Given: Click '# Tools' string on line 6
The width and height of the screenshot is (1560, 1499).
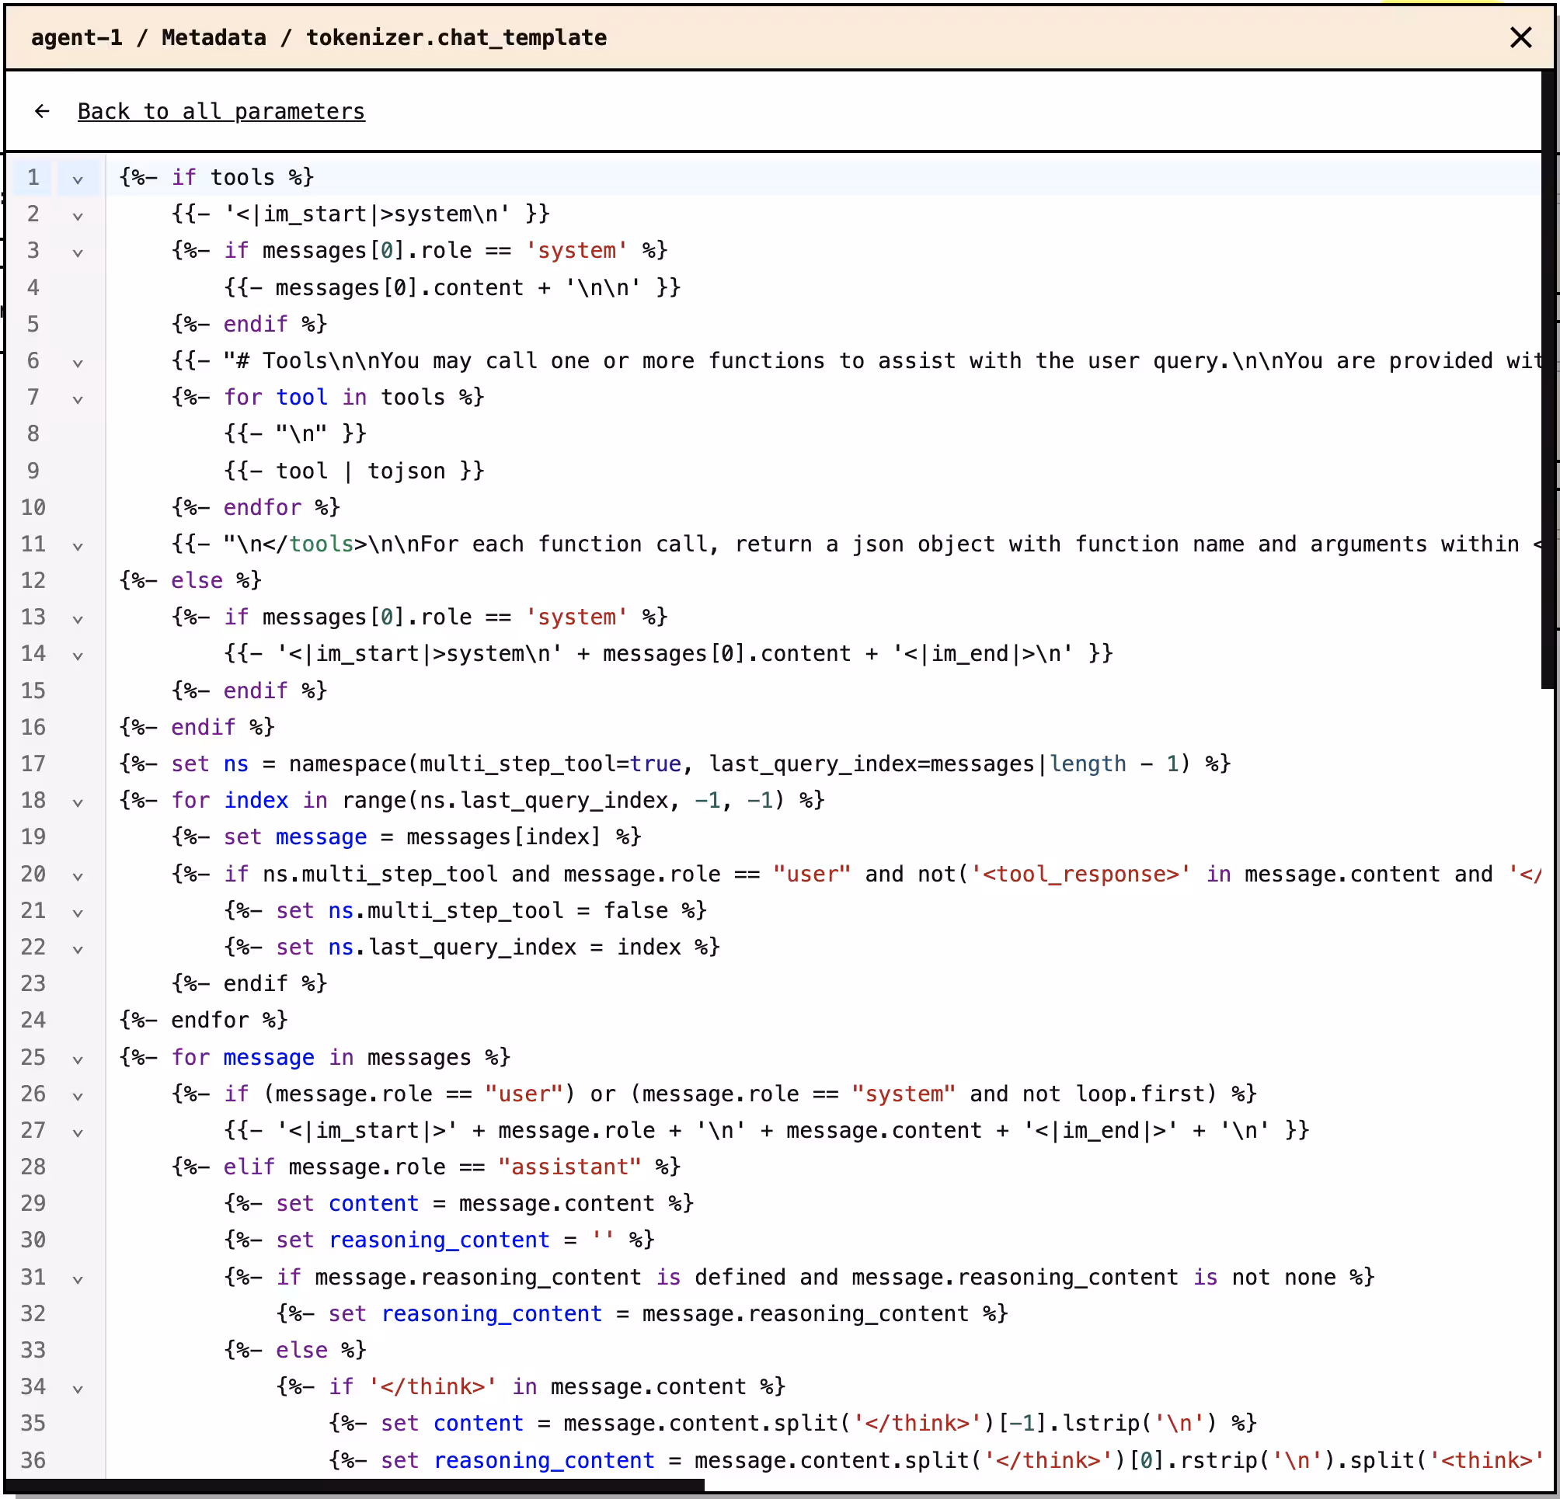Looking at the screenshot, I should 281,361.
